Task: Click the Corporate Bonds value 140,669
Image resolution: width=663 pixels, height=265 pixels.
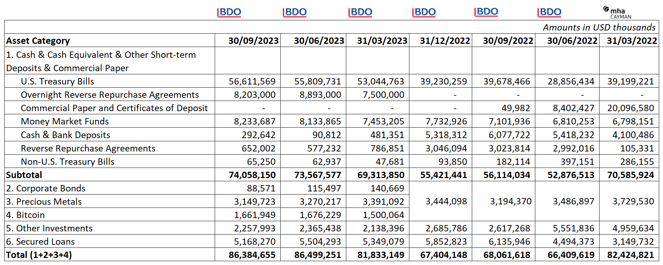Action: [x=387, y=188]
